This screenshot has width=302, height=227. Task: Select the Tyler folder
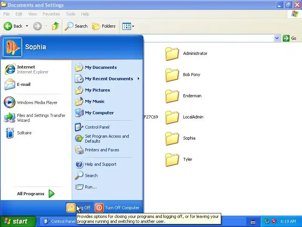(179, 160)
